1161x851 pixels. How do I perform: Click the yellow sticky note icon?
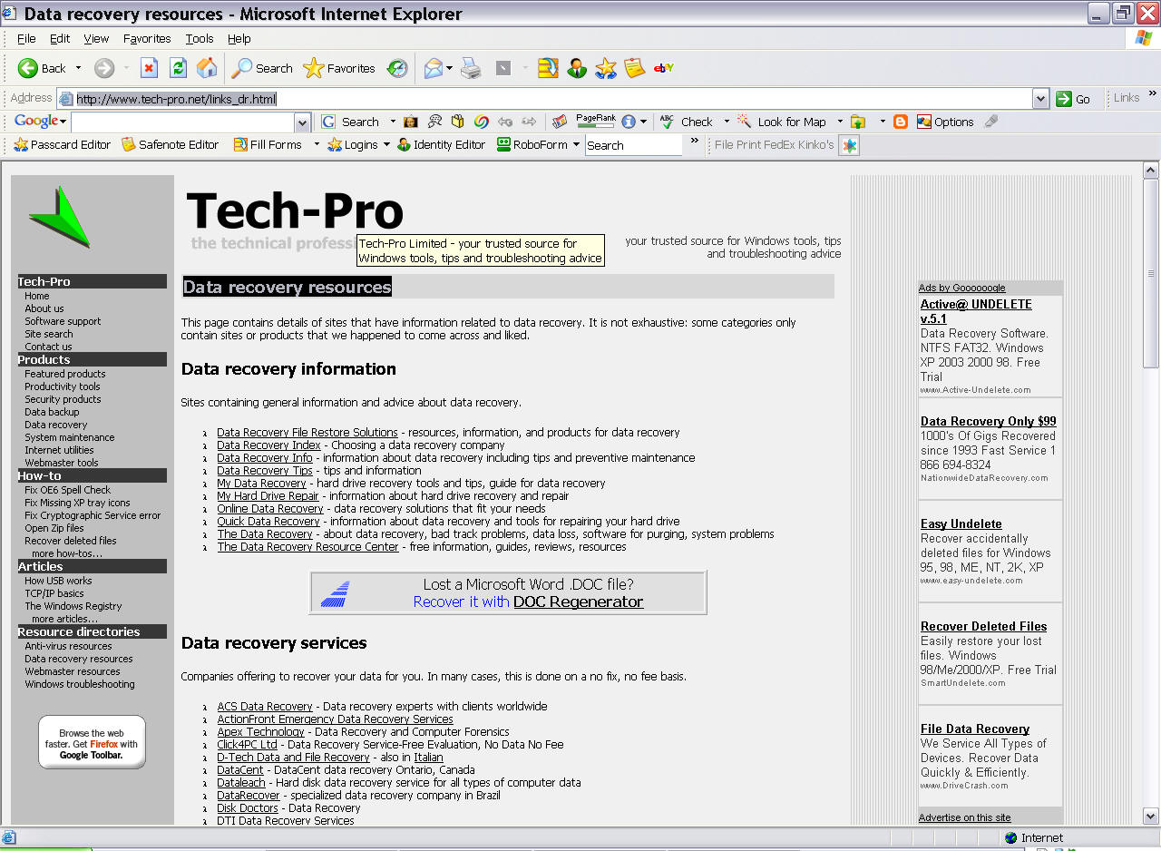tap(635, 68)
